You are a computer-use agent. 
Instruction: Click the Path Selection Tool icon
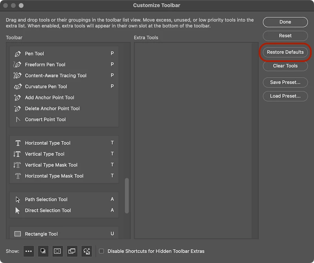[18, 200]
